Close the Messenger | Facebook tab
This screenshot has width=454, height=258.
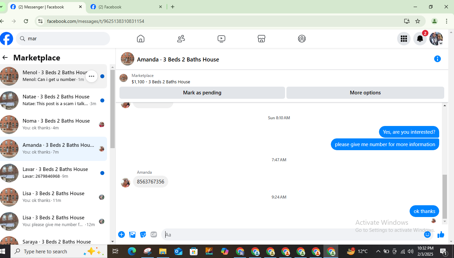click(80, 7)
